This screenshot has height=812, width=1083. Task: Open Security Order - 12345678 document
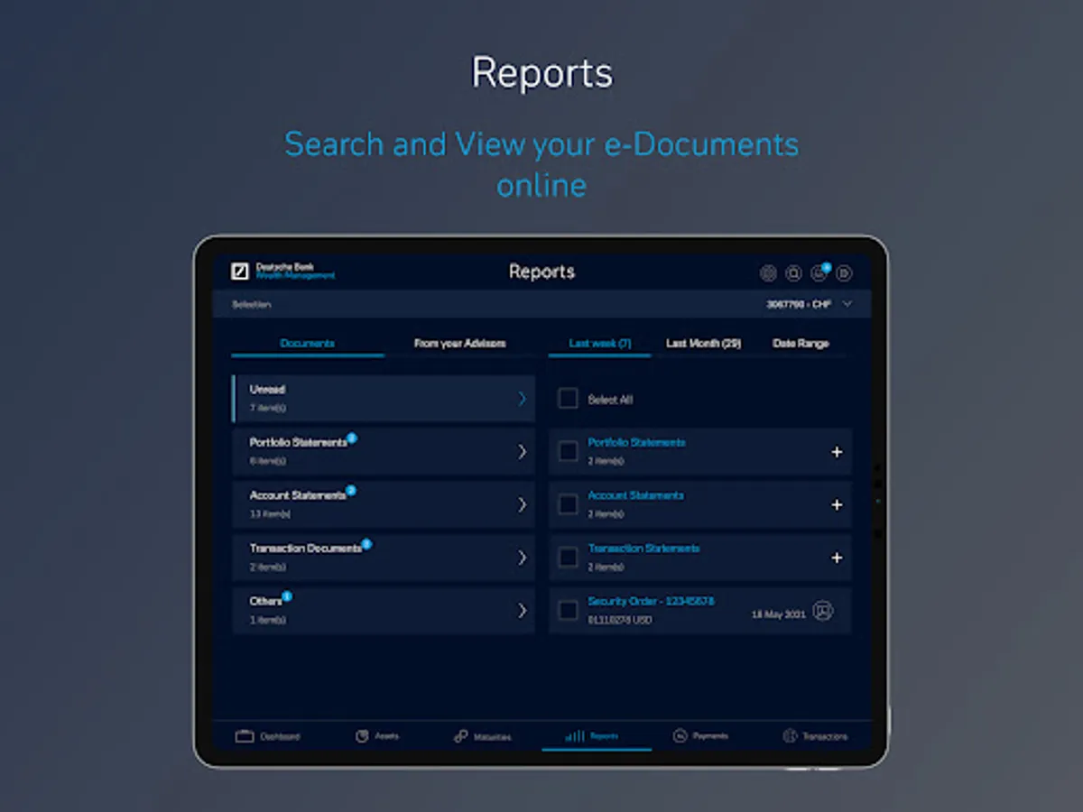pyautogui.click(x=651, y=601)
